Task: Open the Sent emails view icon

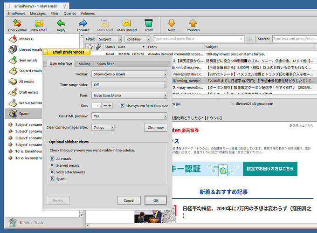Action: 13,60
